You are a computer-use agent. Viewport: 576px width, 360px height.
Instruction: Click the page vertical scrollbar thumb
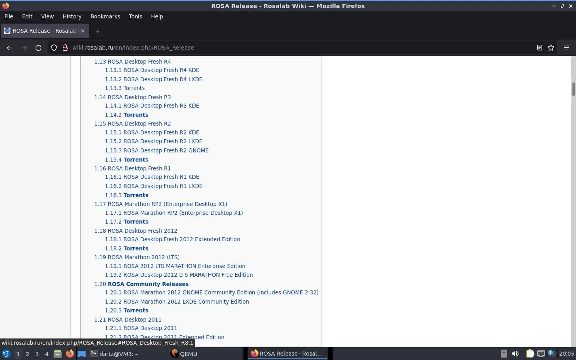click(x=573, y=89)
